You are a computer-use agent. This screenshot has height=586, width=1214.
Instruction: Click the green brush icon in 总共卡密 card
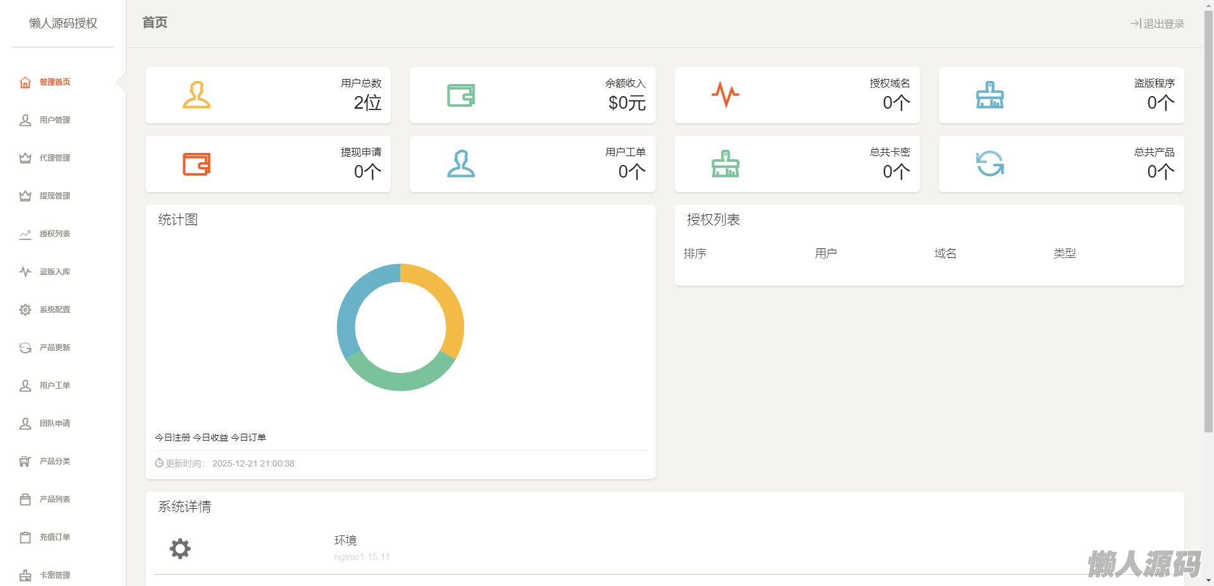[x=725, y=164]
